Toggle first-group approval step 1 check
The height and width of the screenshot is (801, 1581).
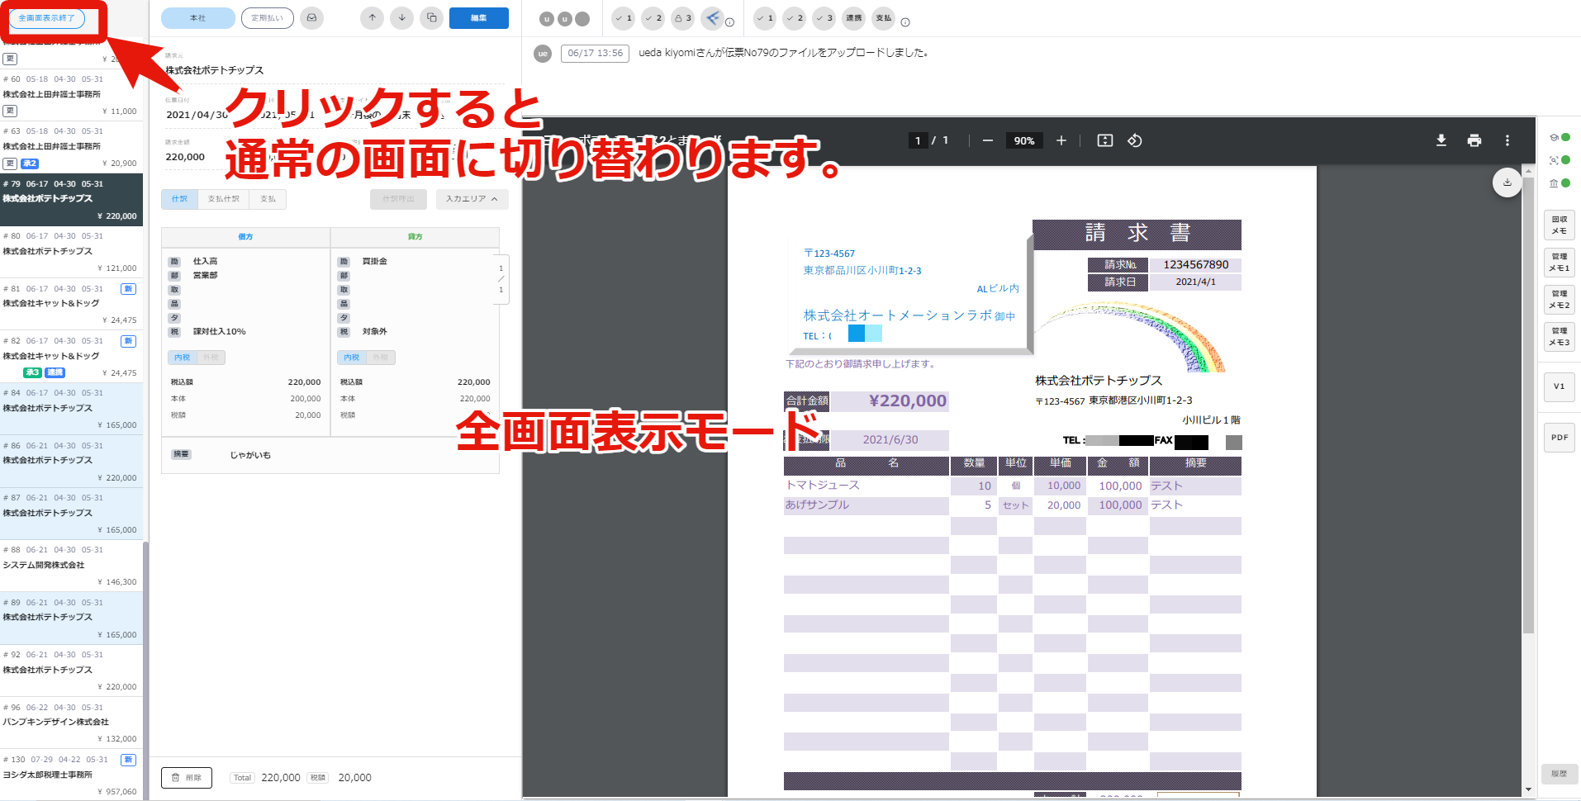(x=623, y=18)
